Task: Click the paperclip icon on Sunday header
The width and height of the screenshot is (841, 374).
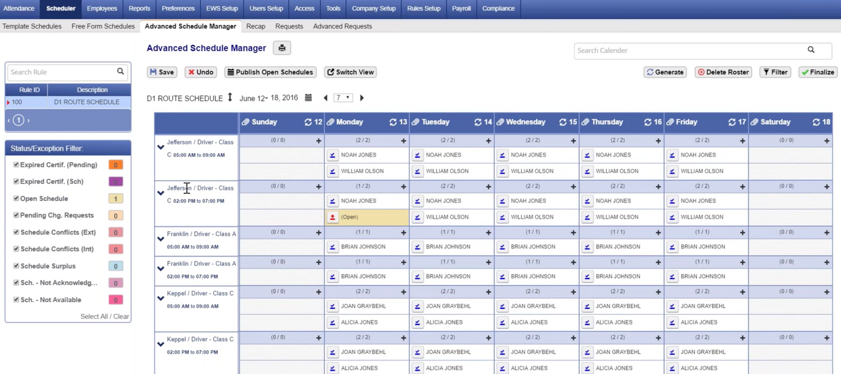Action: 246,122
